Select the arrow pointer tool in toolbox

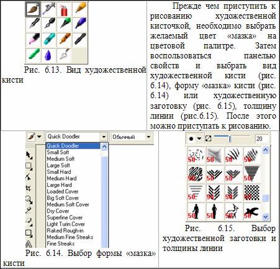point(29,155)
